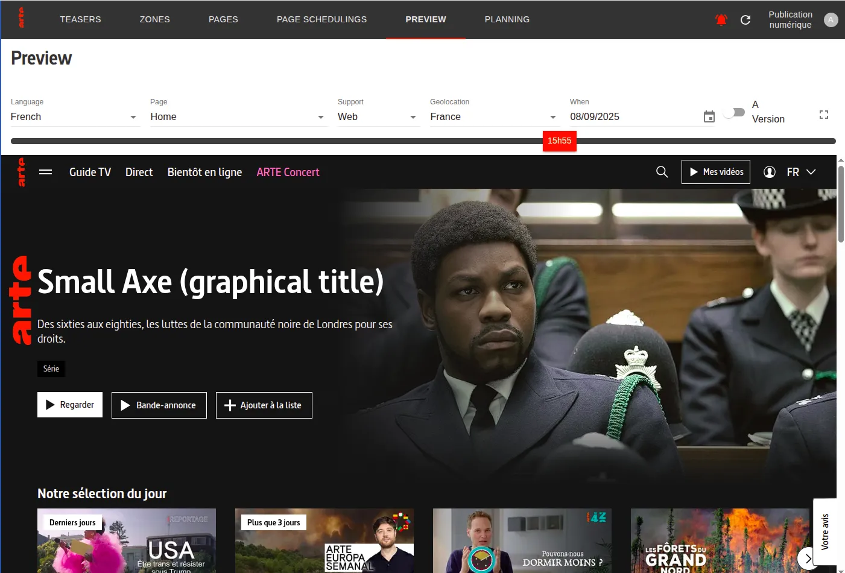The image size is (845, 573).
Task: Open the calendar date picker icon
Action: (709, 117)
